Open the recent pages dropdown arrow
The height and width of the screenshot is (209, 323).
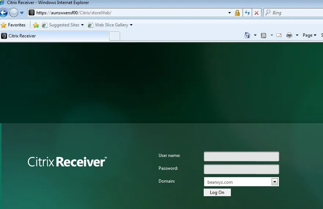tap(22, 13)
